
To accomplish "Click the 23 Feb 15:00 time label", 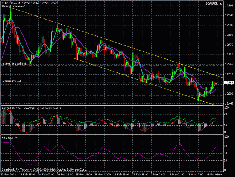I will point(27,175).
